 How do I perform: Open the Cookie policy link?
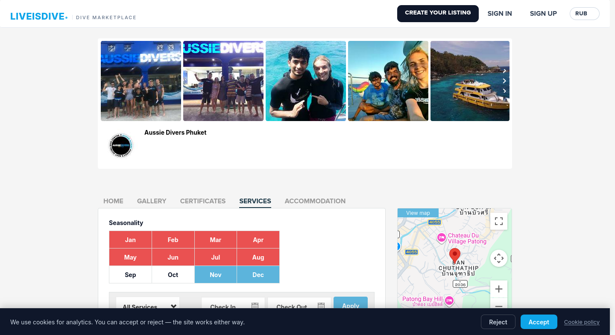point(582,322)
